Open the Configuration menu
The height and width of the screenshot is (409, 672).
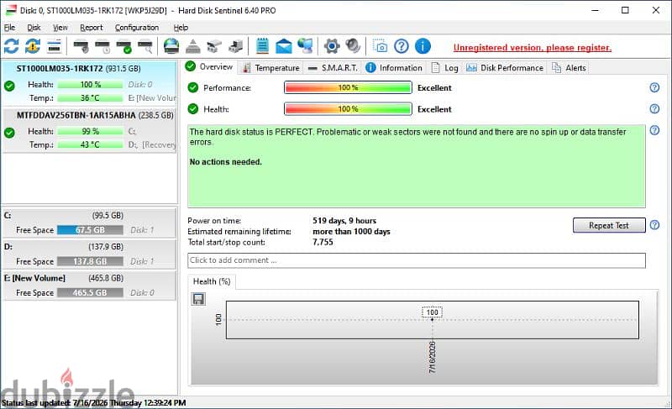[137, 28]
